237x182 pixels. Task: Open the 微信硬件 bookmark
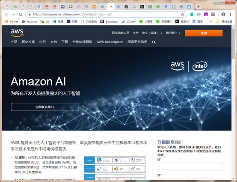pyautogui.click(x=164, y=22)
